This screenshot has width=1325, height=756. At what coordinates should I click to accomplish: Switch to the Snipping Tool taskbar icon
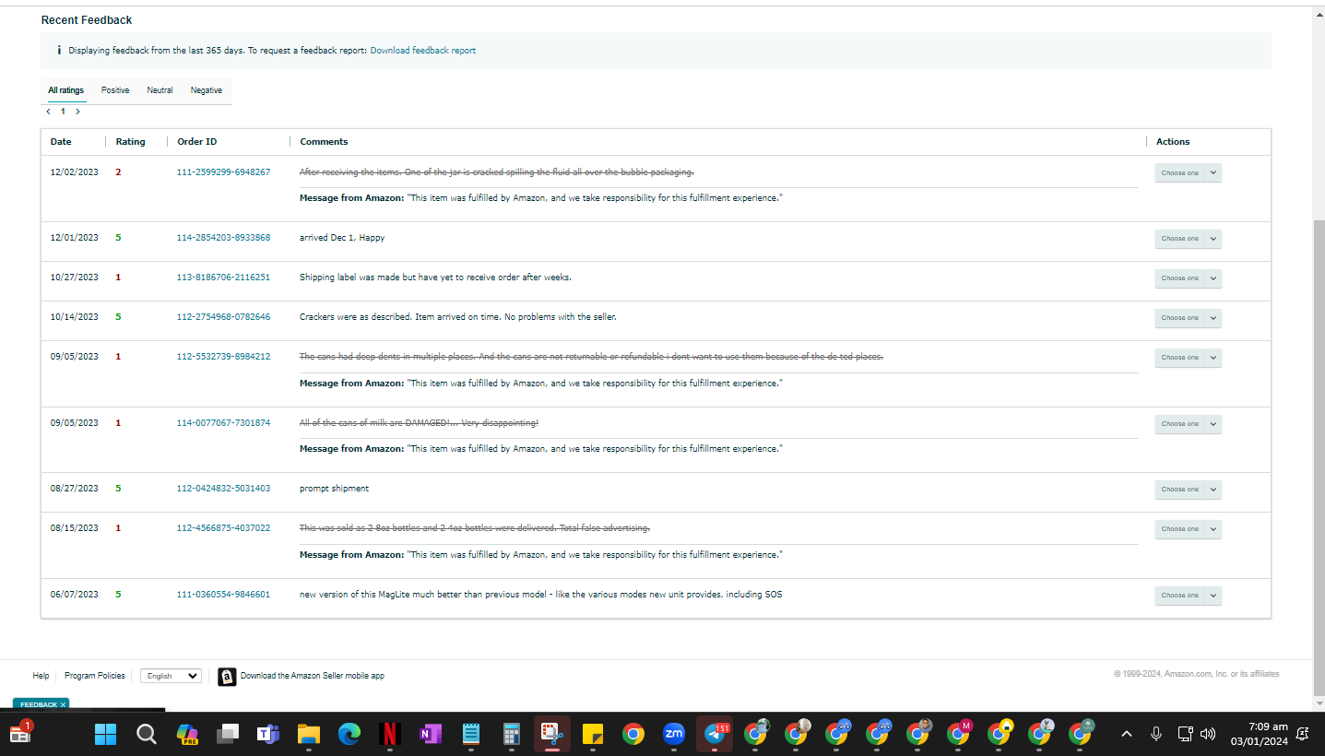(552, 734)
